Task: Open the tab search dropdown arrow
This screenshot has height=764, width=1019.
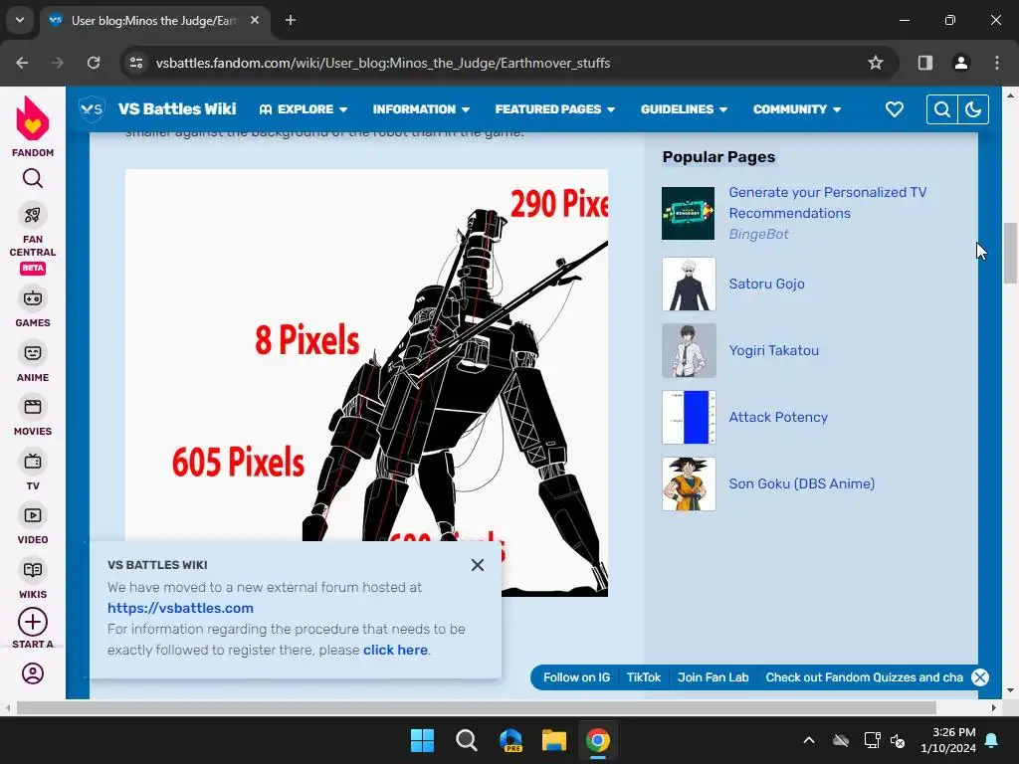Action: click(x=20, y=20)
